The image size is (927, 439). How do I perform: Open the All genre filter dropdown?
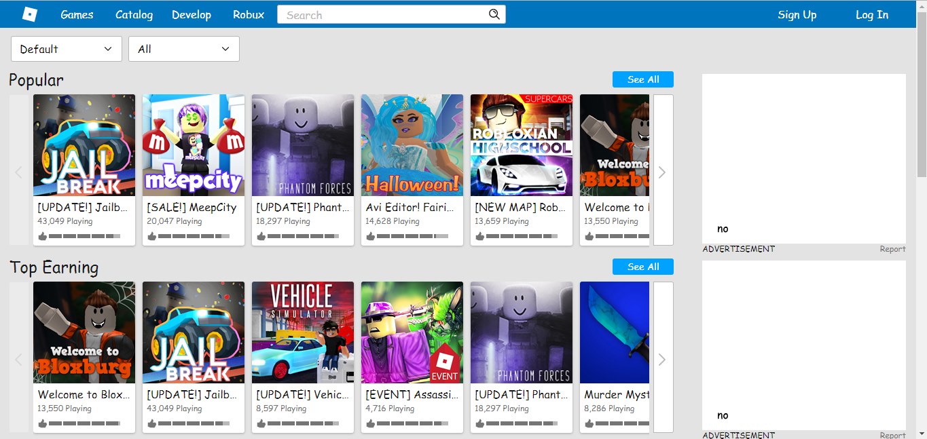point(183,49)
